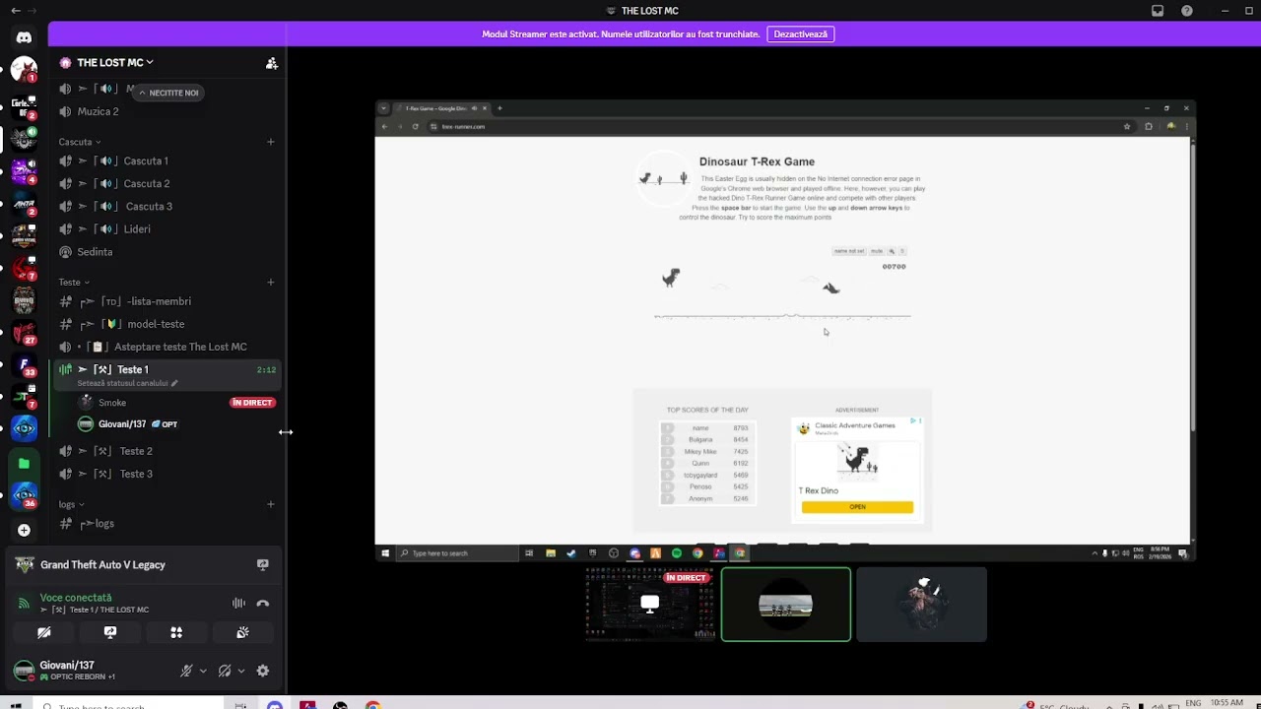The image size is (1261, 709).
Task: Create a channel in the logs category
Action: click(271, 504)
